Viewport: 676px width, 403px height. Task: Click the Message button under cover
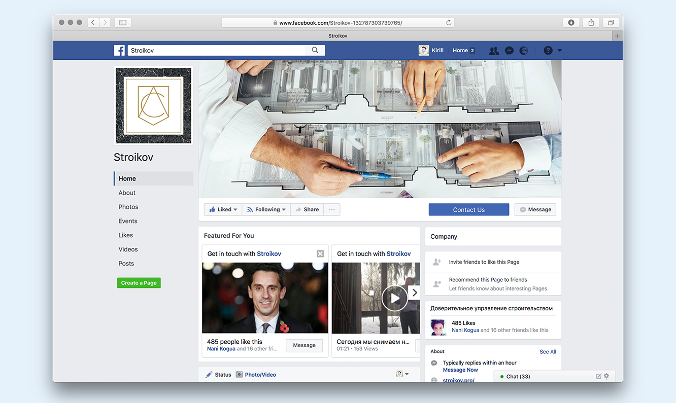[535, 209]
